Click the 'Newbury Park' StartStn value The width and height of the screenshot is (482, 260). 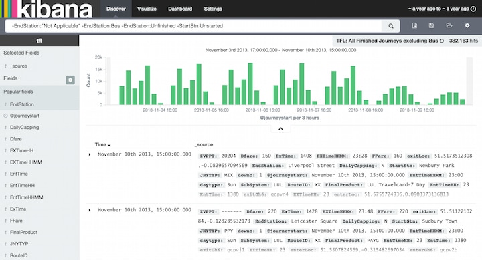coord(436,166)
